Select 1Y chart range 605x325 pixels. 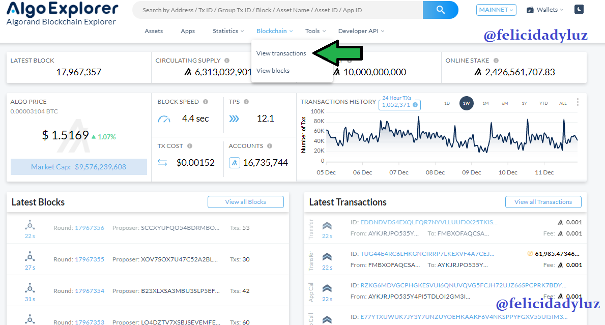[x=525, y=103]
